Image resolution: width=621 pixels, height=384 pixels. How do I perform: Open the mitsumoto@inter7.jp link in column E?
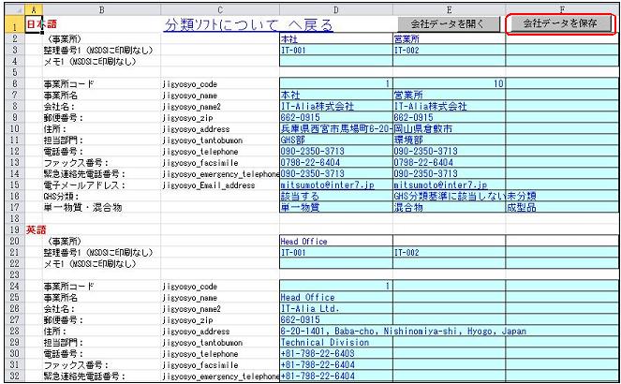tap(440, 185)
